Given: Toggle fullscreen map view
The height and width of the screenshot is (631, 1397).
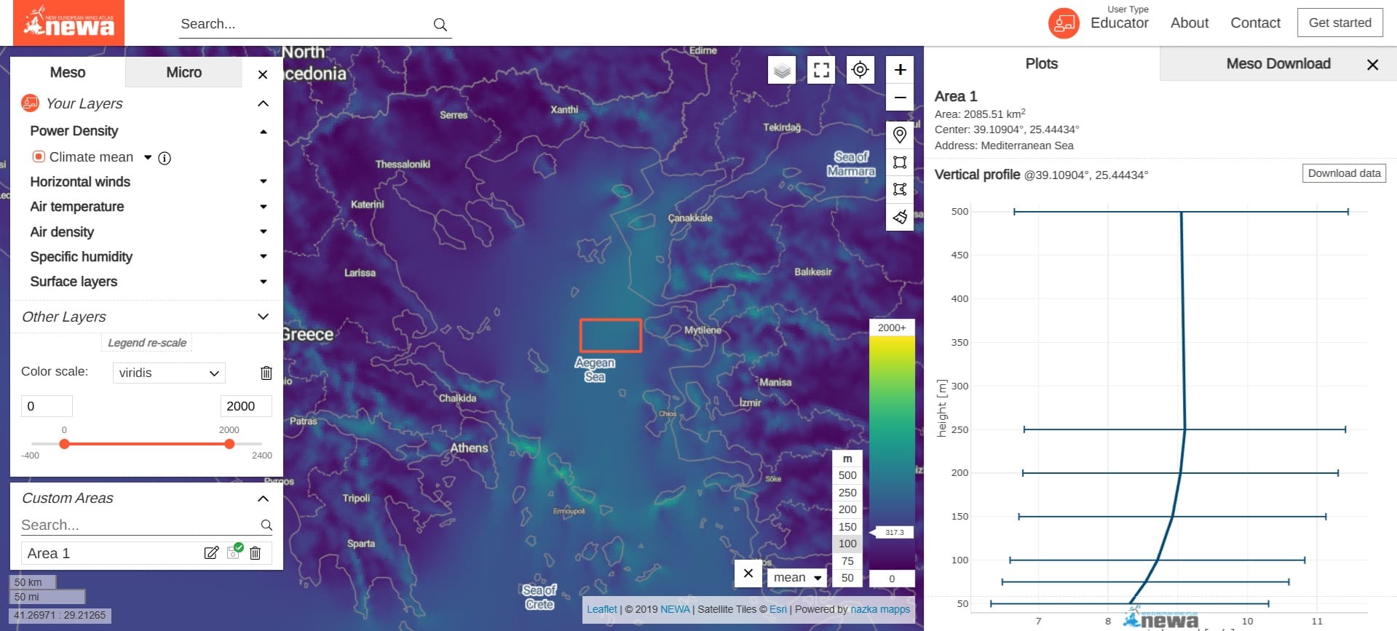Looking at the screenshot, I should [821, 71].
